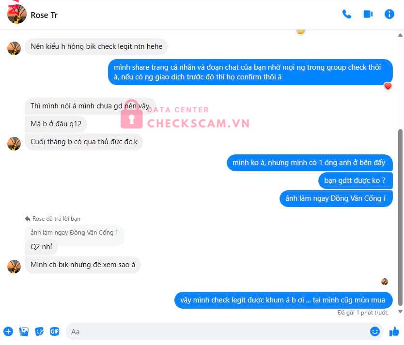404x345 pixels.
Task: Start a video call with Rose Tr
Action: click(x=368, y=14)
